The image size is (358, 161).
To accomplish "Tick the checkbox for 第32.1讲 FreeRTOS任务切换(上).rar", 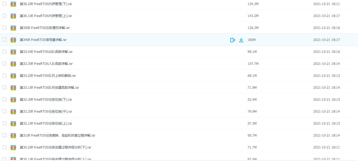I will pos(5,123).
